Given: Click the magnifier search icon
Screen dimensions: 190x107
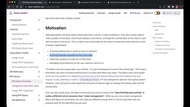Looking at the screenshot, I should 164,13.
